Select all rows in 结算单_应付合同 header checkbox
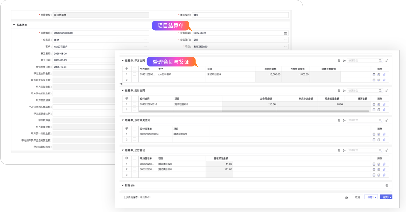Viewport: 406px width, 212px height. tap(134, 99)
